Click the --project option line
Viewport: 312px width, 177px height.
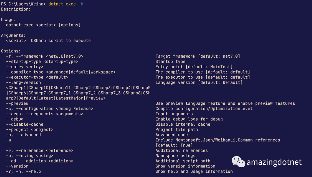click(x=30, y=130)
